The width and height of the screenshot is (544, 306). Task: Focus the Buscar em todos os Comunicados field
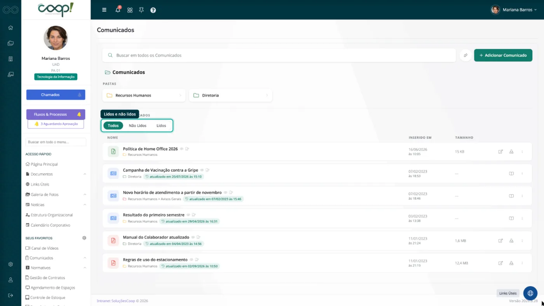(x=279, y=56)
